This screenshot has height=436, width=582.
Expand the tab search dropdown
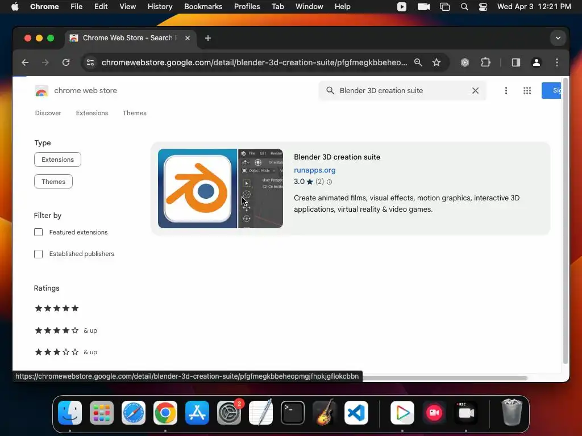(x=558, y=38)
